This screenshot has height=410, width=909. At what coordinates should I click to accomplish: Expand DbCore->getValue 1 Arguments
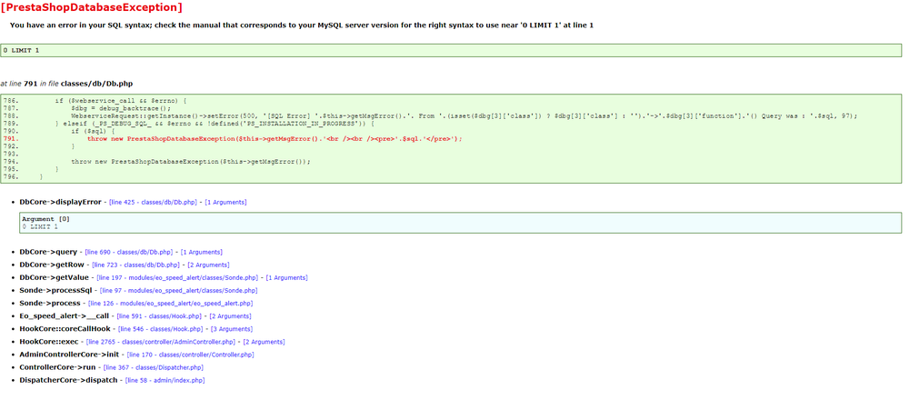(x=286, y=278)
